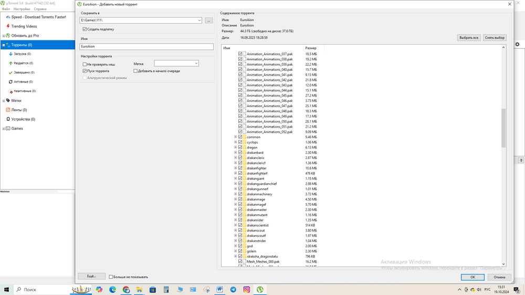The image size is (525, 295).
Task: Open the Ленты RSS feed icon
Action: [8, 110]
